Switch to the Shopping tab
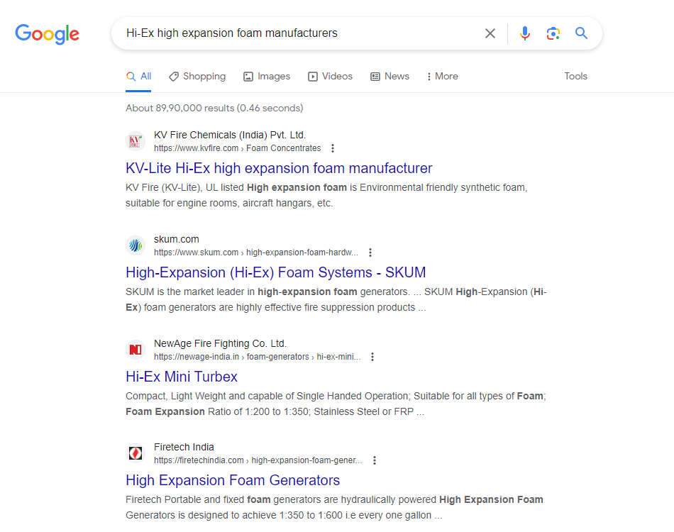The image size is (674, 532). click(197, 77)
